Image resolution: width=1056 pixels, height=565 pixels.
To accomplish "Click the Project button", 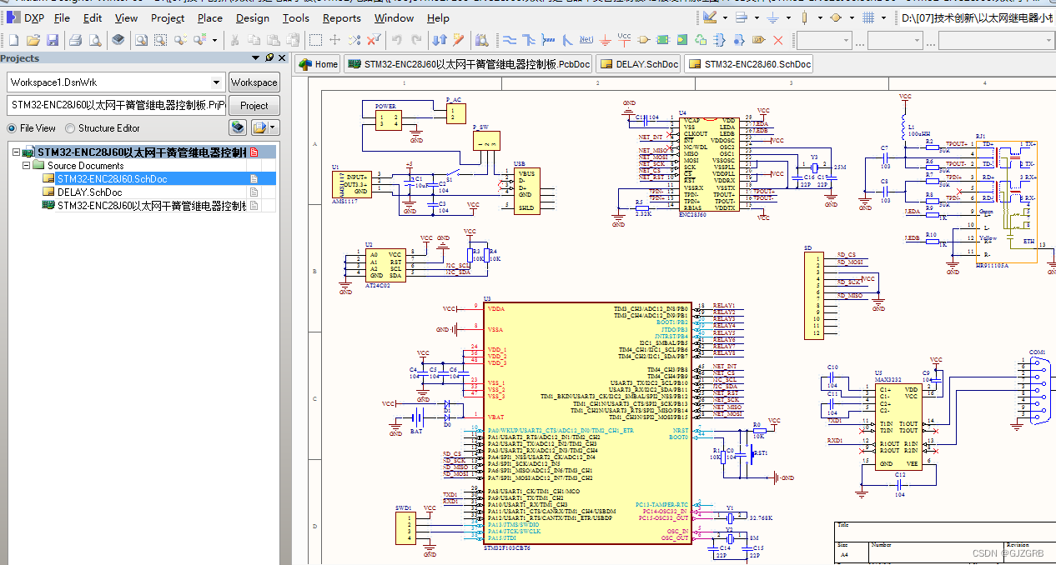I will 254,106.
